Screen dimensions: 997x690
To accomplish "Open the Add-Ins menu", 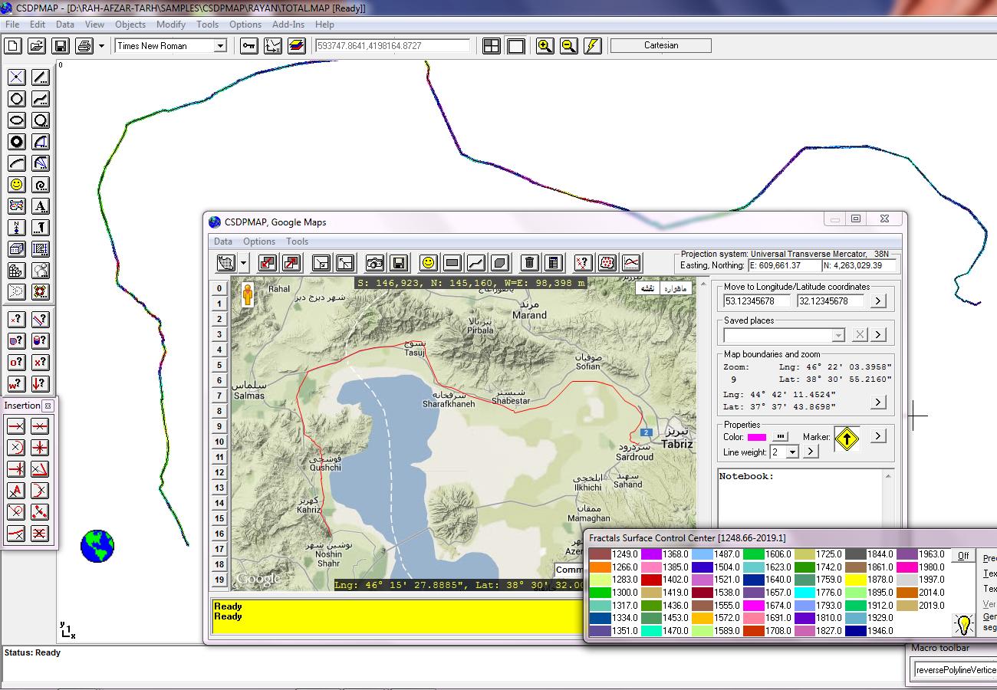I will (288, 24).
